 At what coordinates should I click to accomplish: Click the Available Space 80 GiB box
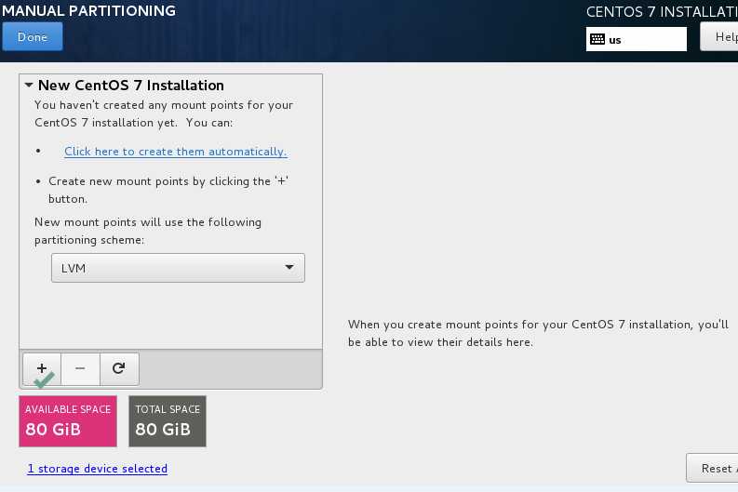click(68, 421)
